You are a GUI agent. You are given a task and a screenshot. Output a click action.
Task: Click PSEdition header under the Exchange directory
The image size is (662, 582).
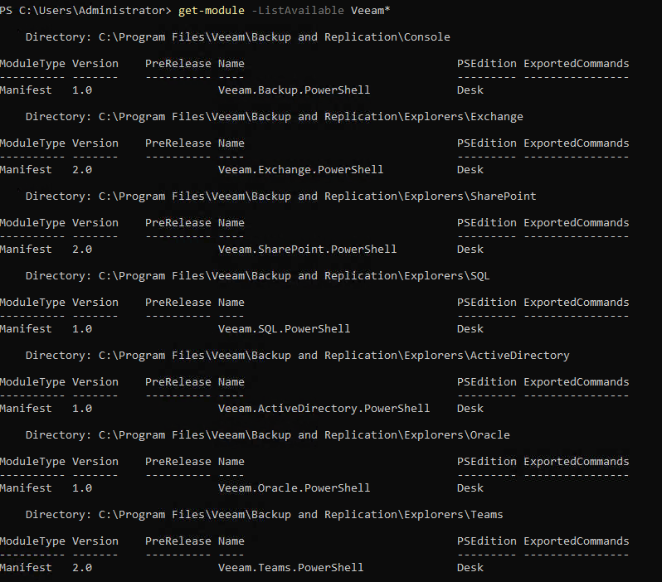(487, 143)
